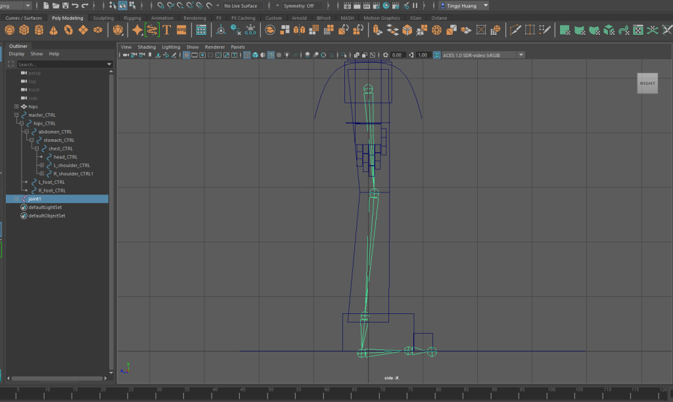Switch to the Sculpting shelf tab

[x=103, y=18]
